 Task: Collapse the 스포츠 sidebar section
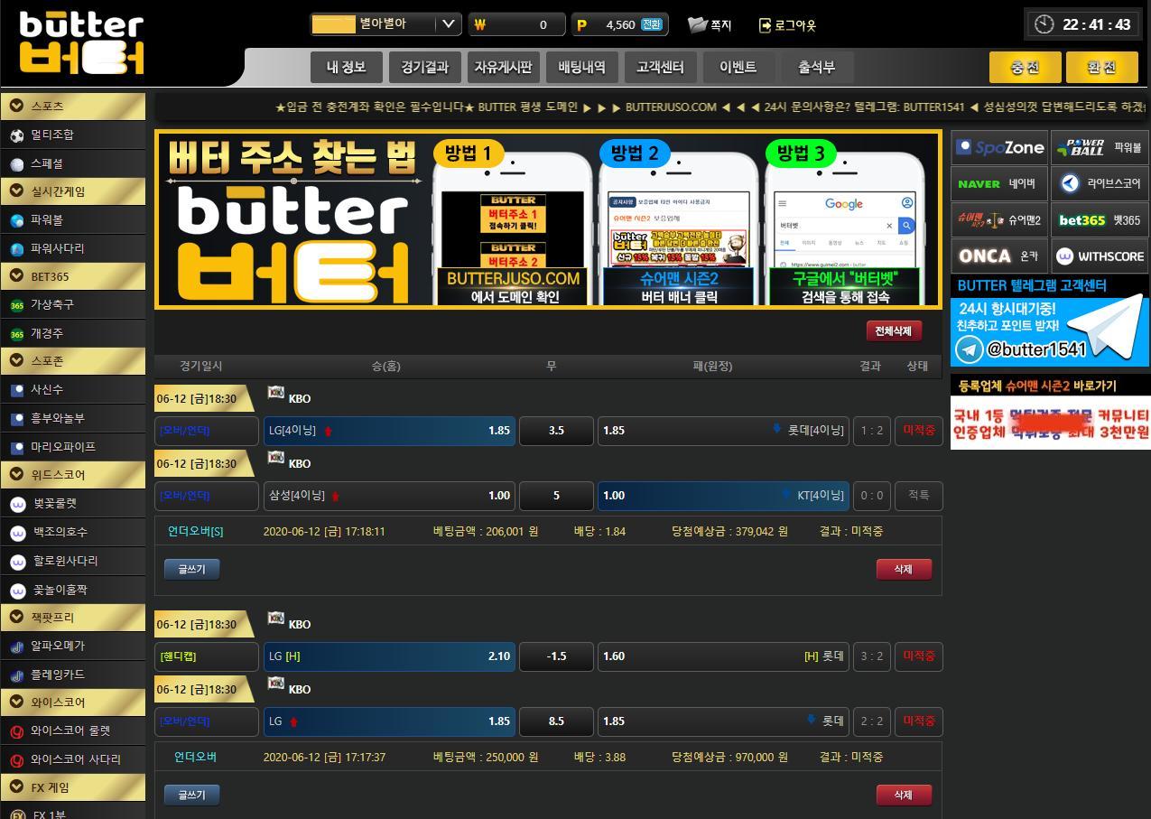click(16, 106)
